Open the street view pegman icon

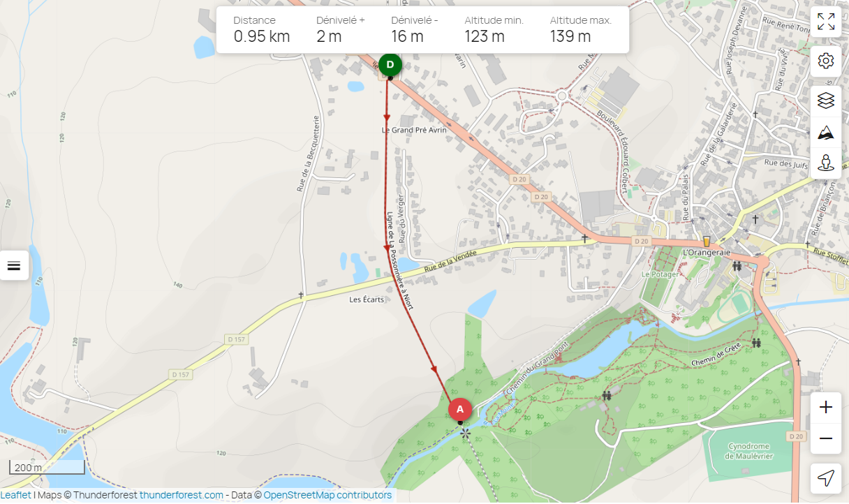click(x=826, y=163)
